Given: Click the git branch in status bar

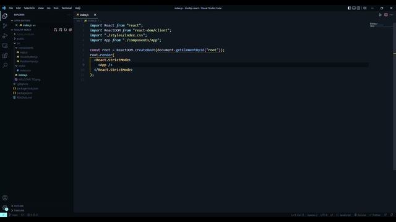Looking at the screenshot, I should [14, 215].
